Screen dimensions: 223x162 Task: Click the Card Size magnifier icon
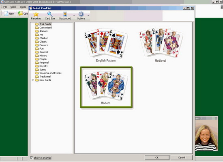50,14
